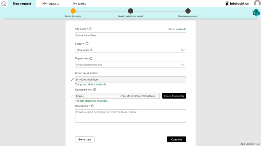
Task: Click the Check Availability button
Action: click(174, 96)
